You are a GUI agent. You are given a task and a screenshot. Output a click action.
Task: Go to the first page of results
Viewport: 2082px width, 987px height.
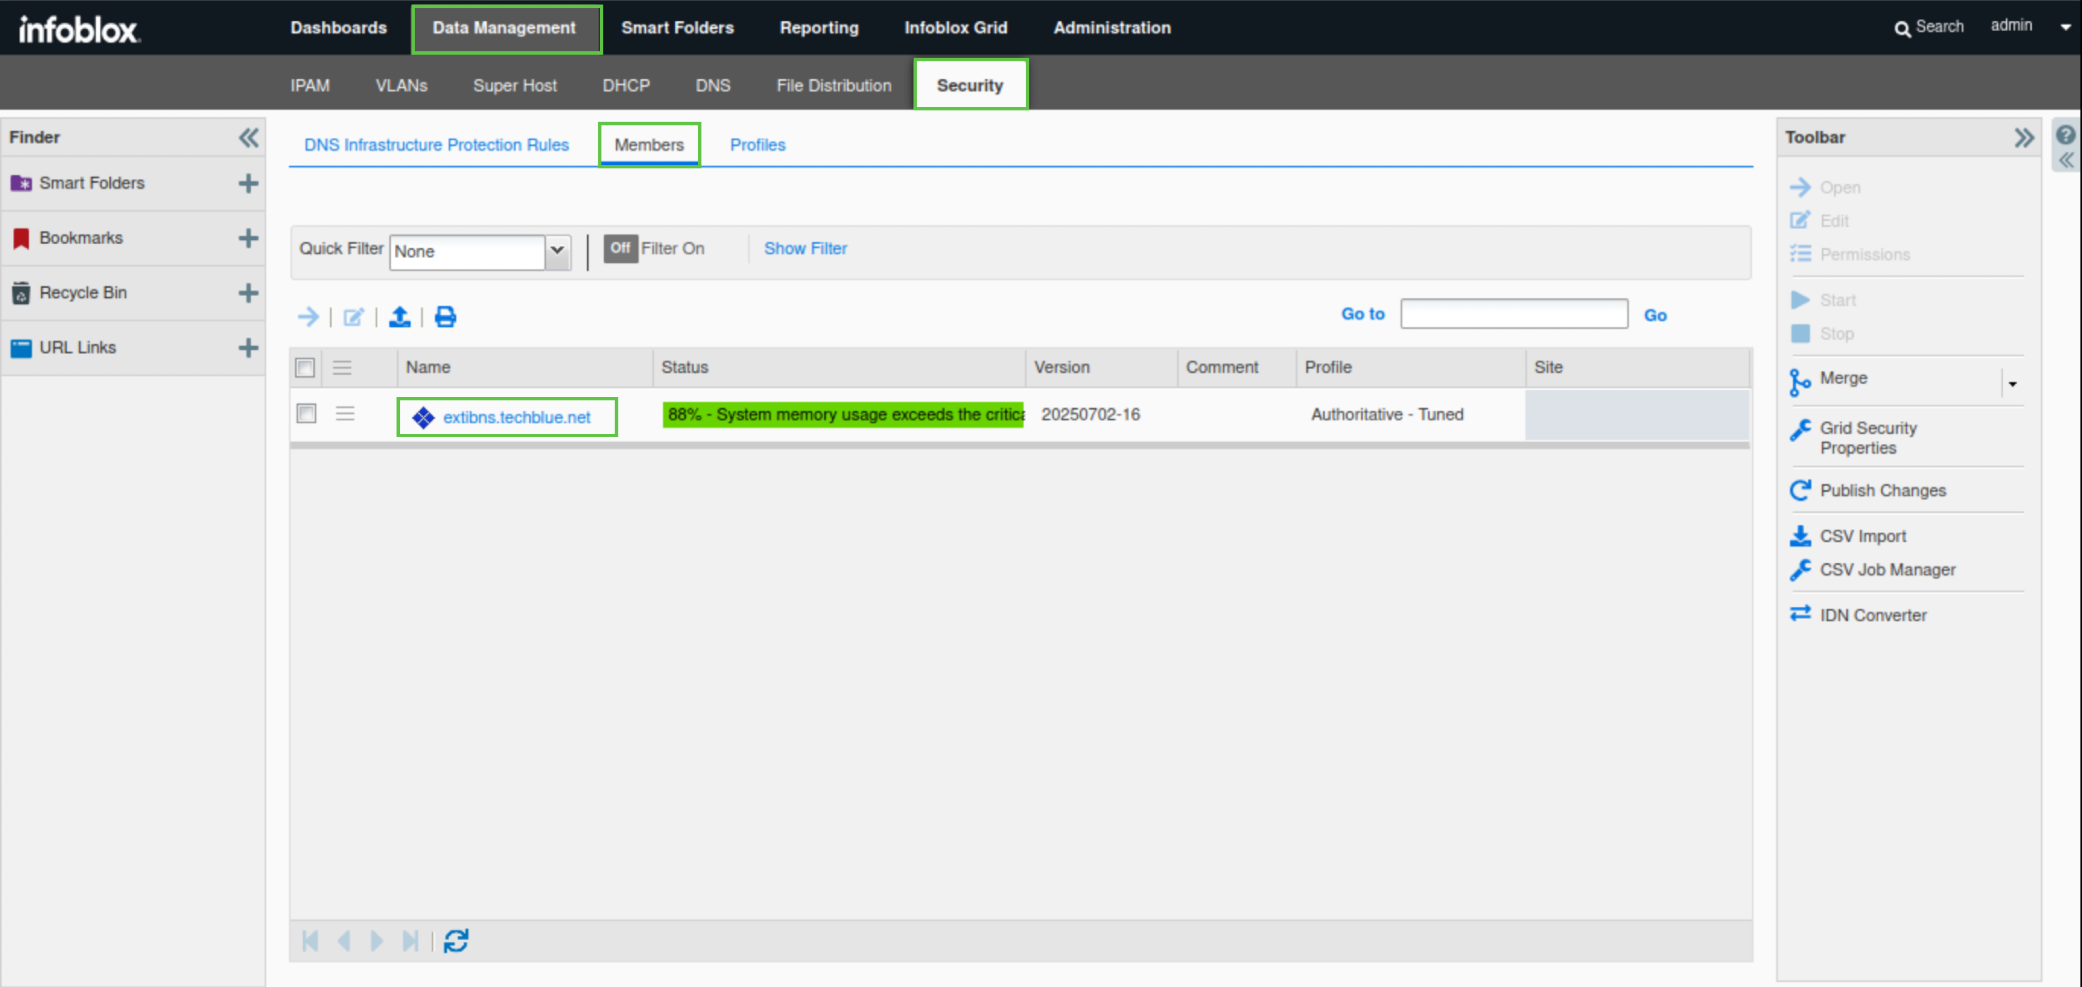pos(309,940)
